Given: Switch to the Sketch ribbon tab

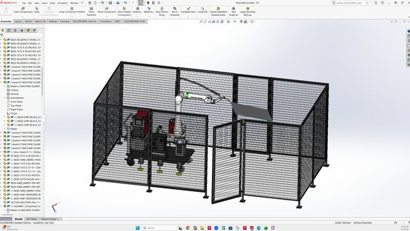Looking at the screenshot, I should 28,21.
